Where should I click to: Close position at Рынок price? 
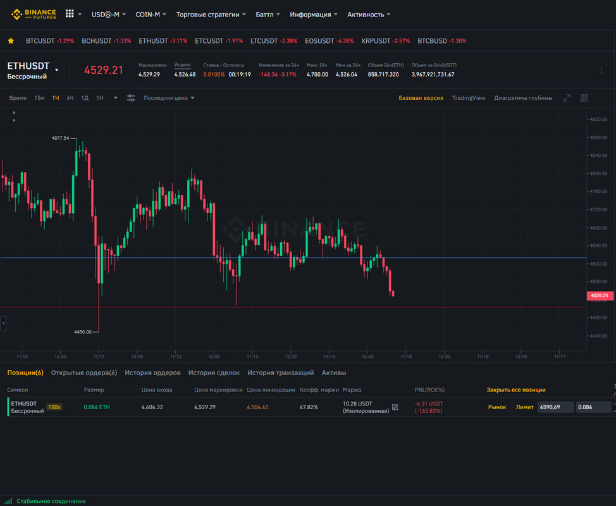[x=497, y=407]
